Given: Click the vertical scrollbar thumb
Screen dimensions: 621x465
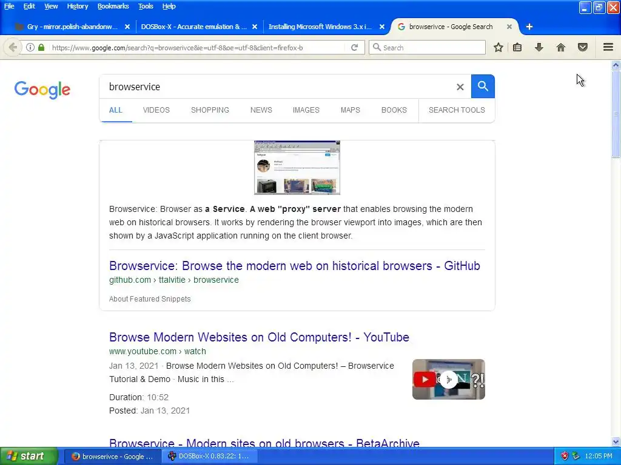Looking at the screenshot, I should pyautogui.click(x=616, y=114).
